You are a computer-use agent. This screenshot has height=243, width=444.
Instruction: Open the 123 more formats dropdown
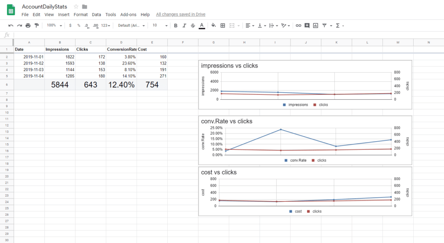tap(106, 26)
